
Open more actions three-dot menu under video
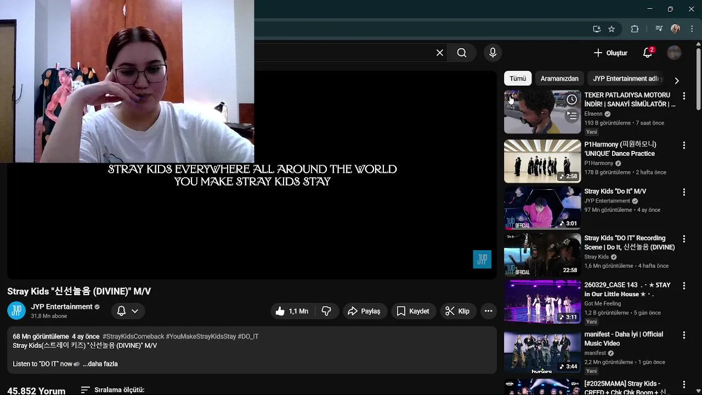[488, 311]
